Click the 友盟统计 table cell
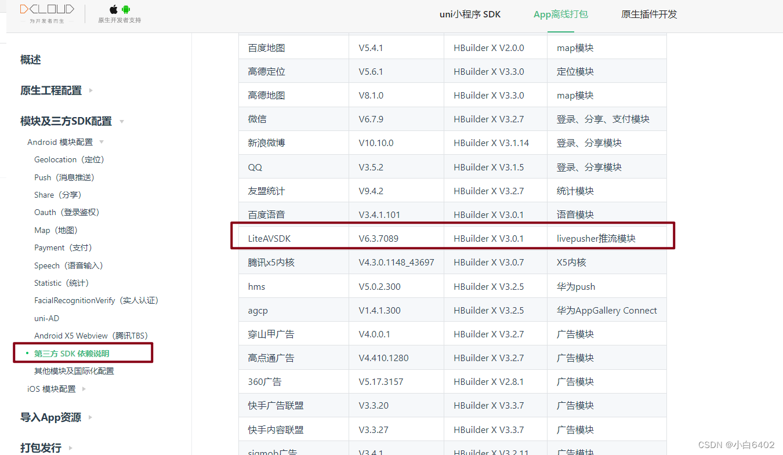This screenshot has height=455, width=783. coord(293,191)
